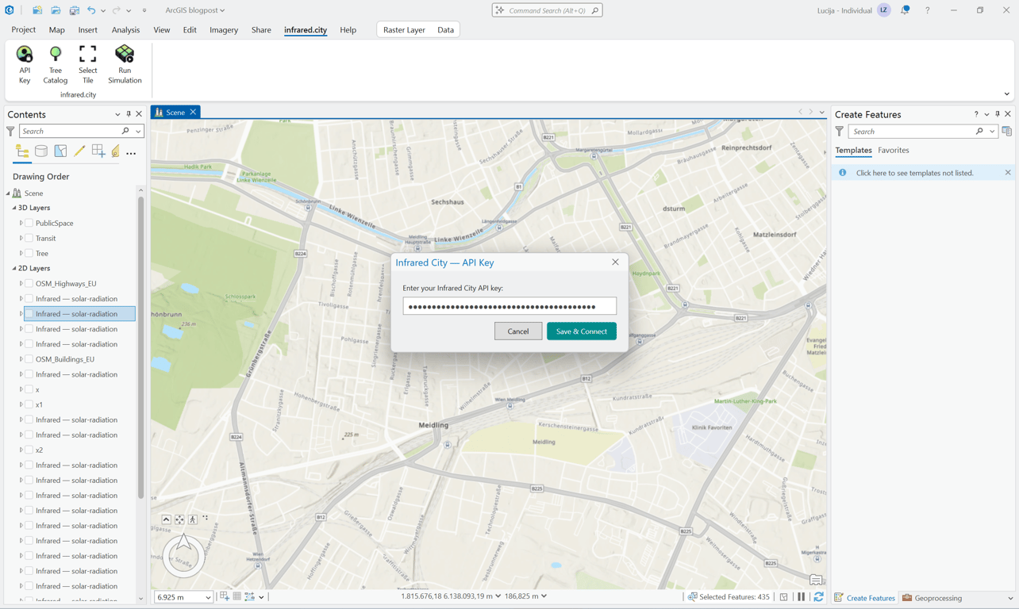Toggle visibility of layer x1
Screen dimensions: 1019x609
coord(29,404)
